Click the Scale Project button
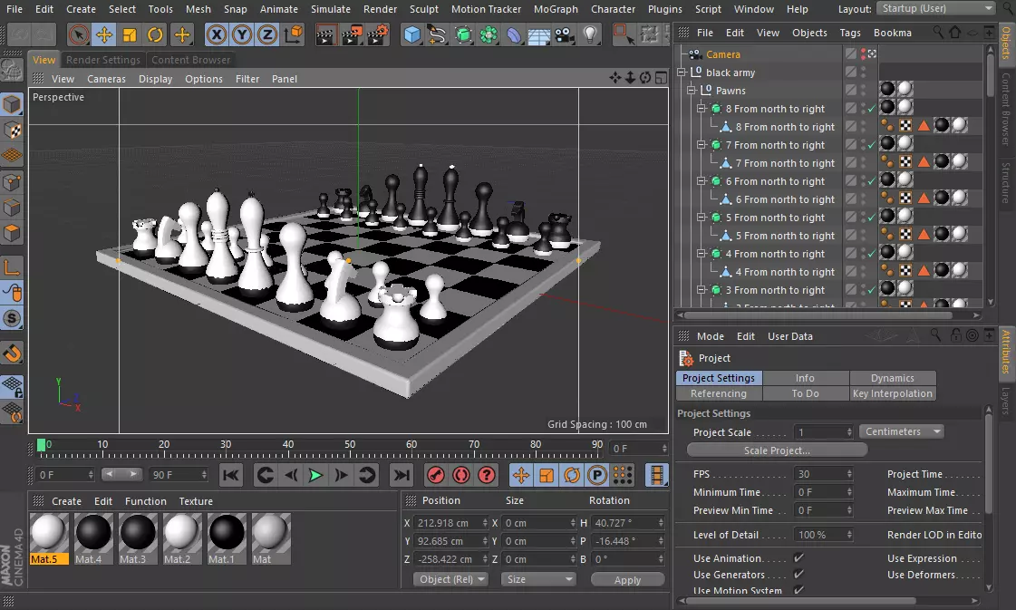The height and width of the screenshot is (610, 1016). (777, 450)
